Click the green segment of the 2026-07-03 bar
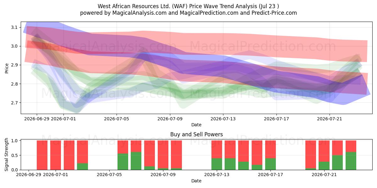 tap(82, 166)
